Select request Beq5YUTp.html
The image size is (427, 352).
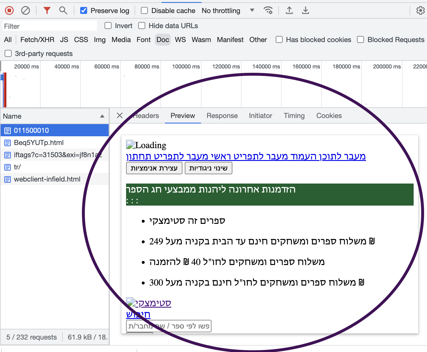[55, 143]
